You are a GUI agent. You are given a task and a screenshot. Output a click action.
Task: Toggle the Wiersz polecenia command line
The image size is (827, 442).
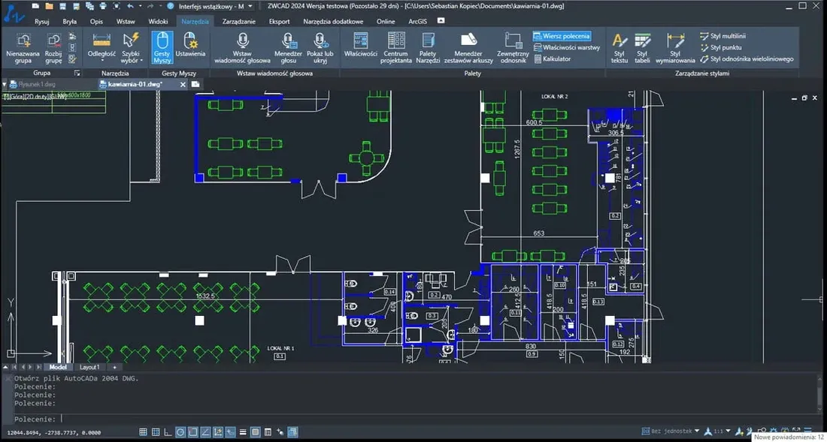(562, 36)
